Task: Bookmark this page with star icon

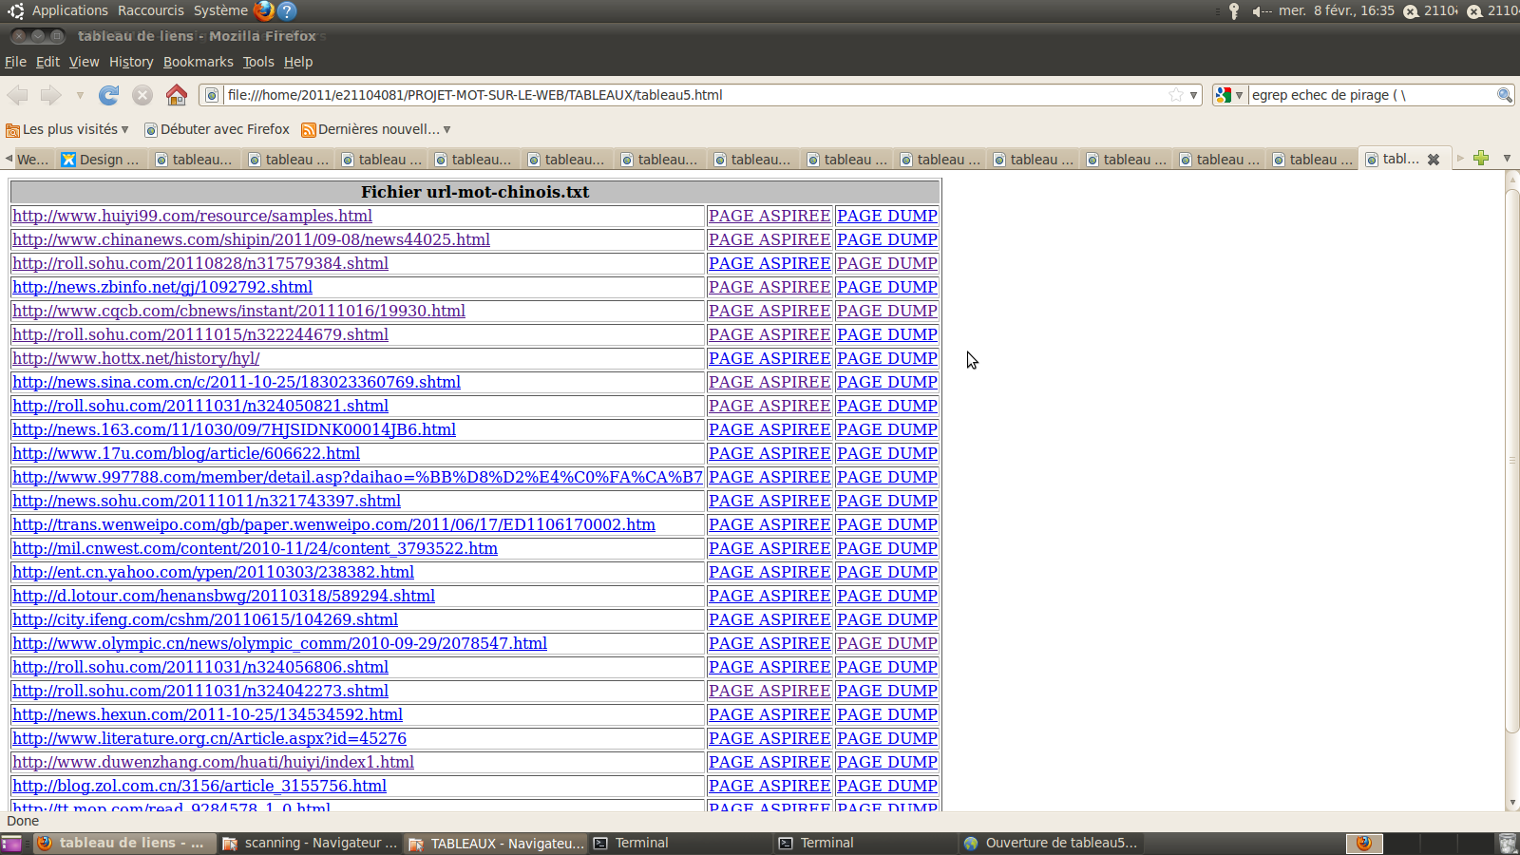Action: point(1176,95)
